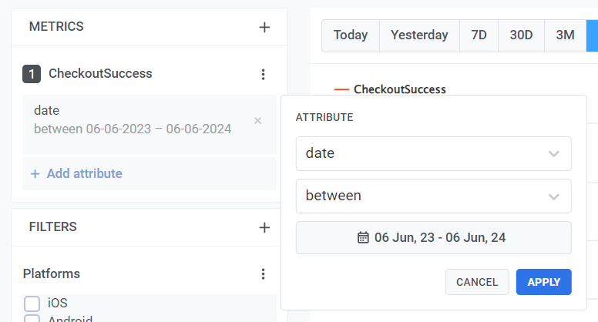
Task: Open CheckoutSuccess metric options menu
Action: tap(263, 74)
